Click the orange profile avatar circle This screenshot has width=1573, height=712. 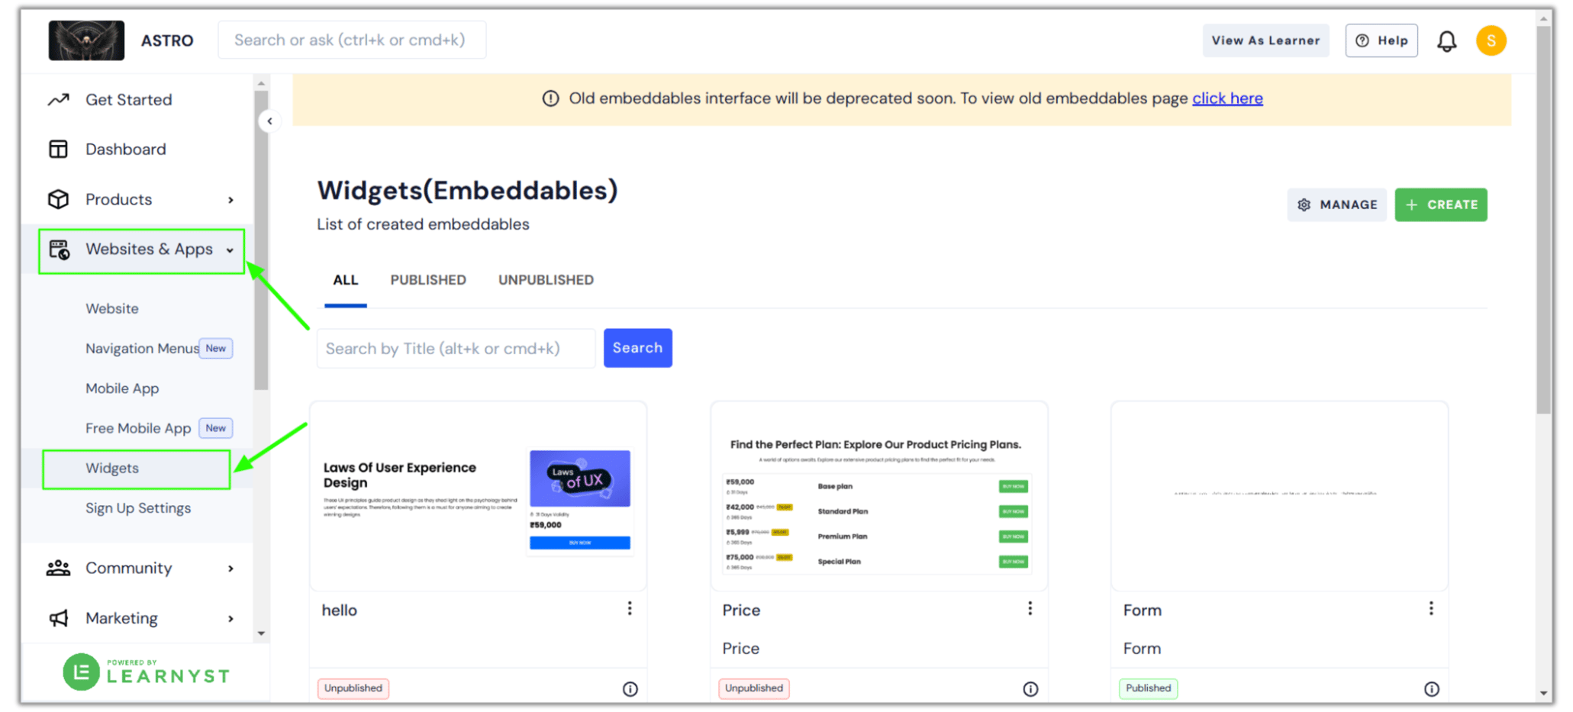coord(1491,40)
